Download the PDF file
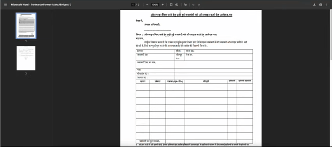332x147 pixels. point(314,5)
